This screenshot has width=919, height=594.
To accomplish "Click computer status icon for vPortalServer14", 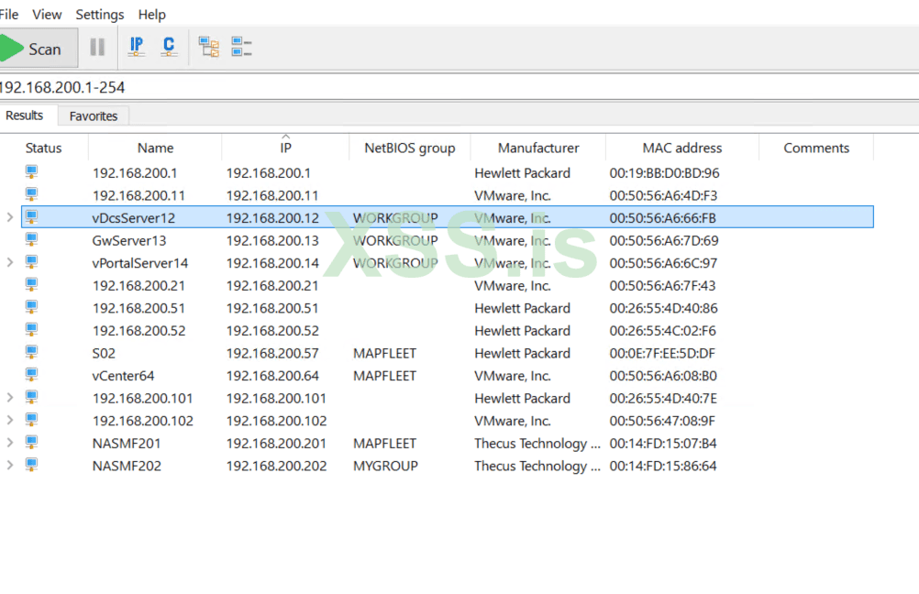I will (x=32, y=262).
